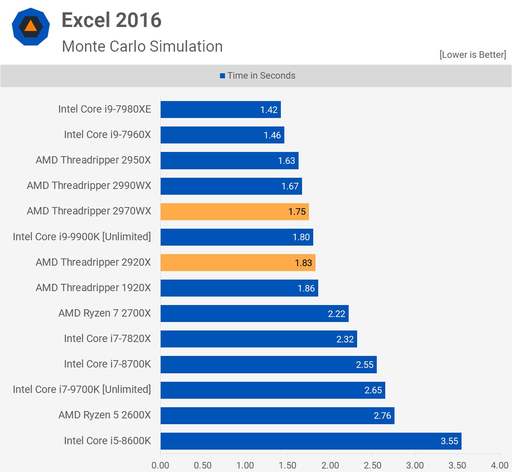The height and width of the screenshot is (472, 512).
Task: Click the 1.80 bar value
Action: point(301,237)
